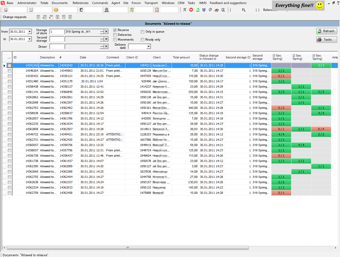Click the Refresh button

(x=327, y=31)
